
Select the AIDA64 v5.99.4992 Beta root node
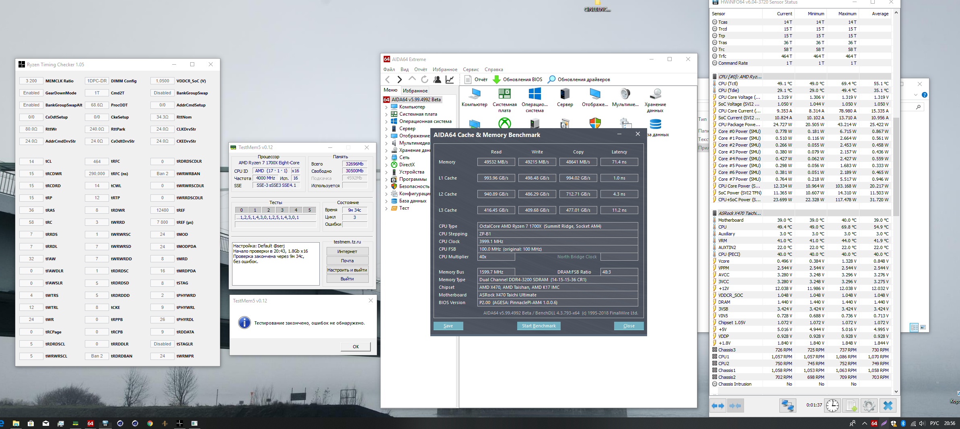pyautogui.click(x=413, y=100)
